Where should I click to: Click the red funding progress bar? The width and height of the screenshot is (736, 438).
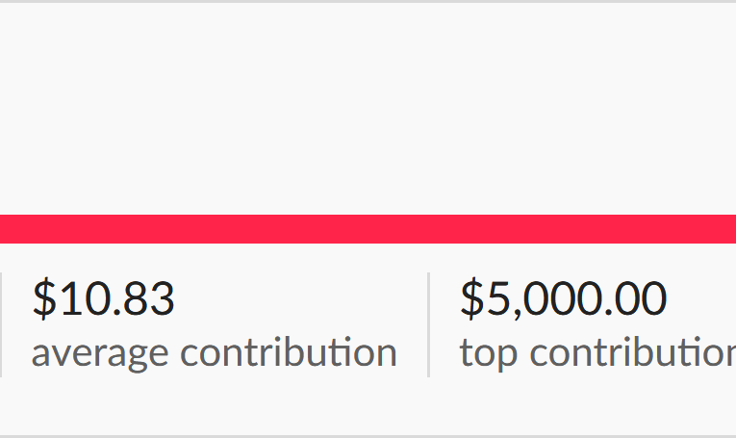tap(368, 229)
